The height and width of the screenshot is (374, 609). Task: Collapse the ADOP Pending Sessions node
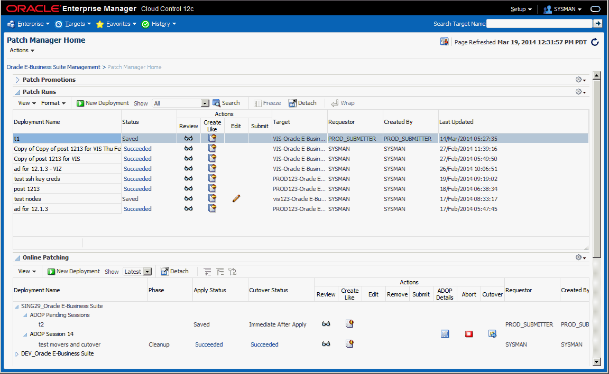(25, 315)
